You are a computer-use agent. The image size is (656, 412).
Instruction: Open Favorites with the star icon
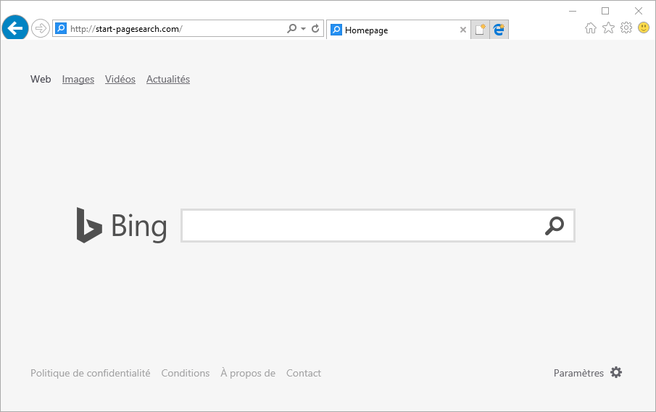tap(608, 28)
